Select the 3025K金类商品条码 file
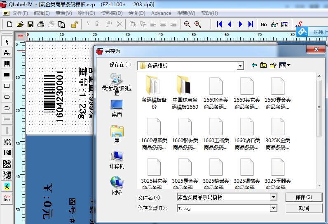328x224 pixels. pos(278,134)
